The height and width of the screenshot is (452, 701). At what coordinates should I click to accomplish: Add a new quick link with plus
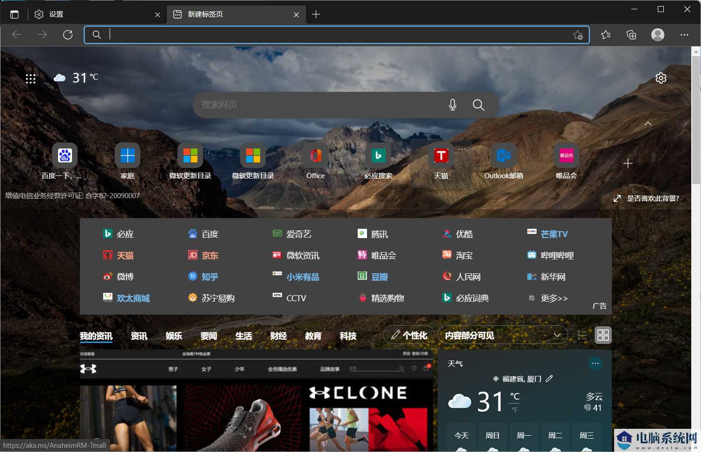point(628,163)
